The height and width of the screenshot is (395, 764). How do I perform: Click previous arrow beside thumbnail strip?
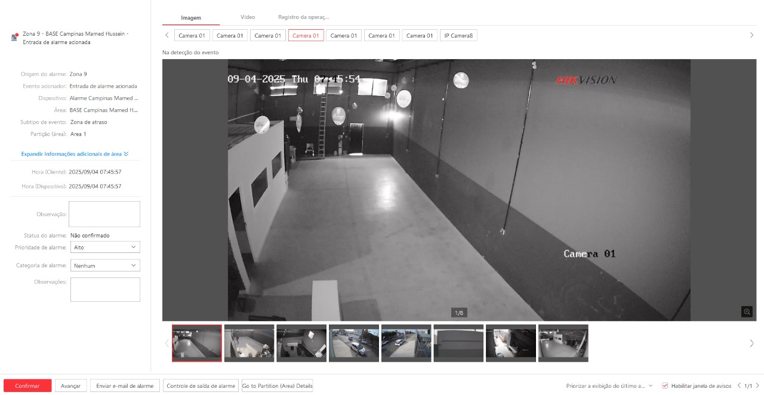(167, 343)
